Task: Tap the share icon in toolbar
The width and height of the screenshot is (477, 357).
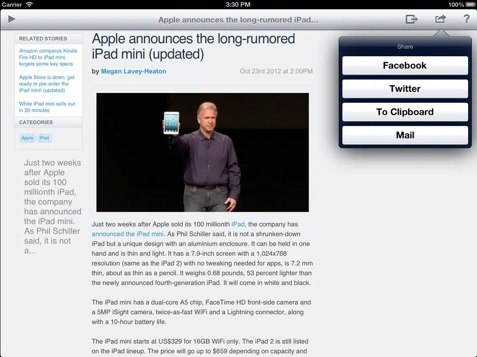Action: (440, 19)
